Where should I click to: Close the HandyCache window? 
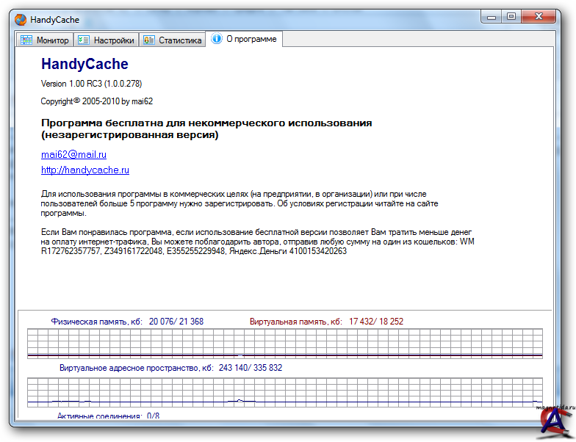pyautogui.click(x=542, y=17)
